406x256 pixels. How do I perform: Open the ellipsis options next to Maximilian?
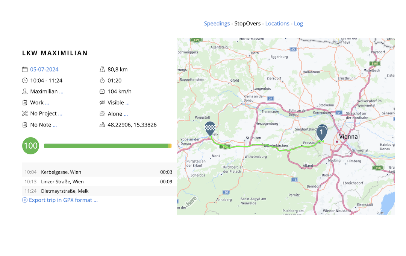click(61, 92)
